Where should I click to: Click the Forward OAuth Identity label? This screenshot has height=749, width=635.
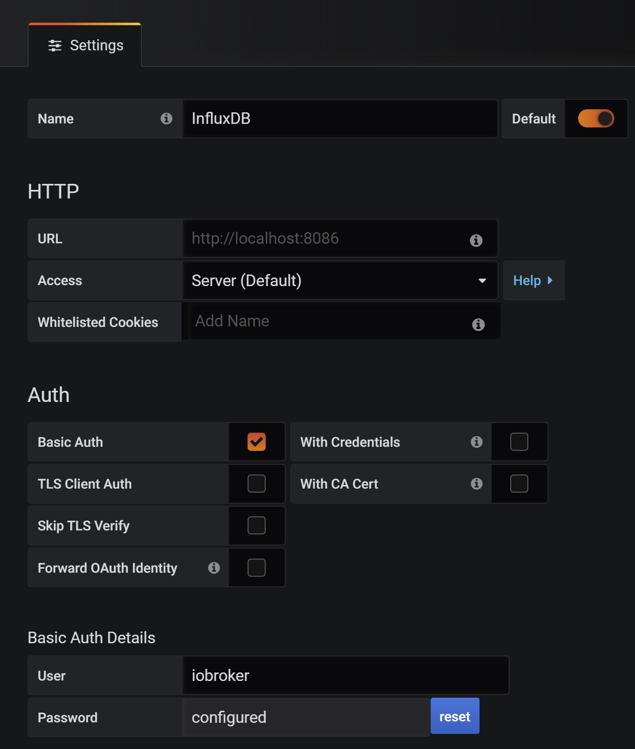tap(108, 568)
